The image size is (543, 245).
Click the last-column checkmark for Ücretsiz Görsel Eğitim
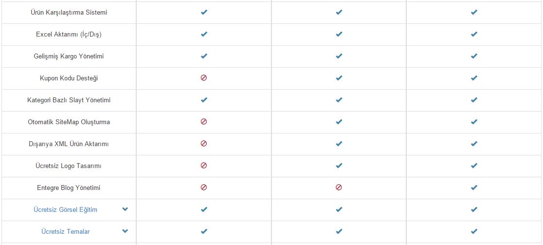pyautogui.click(x=474, y=209)
